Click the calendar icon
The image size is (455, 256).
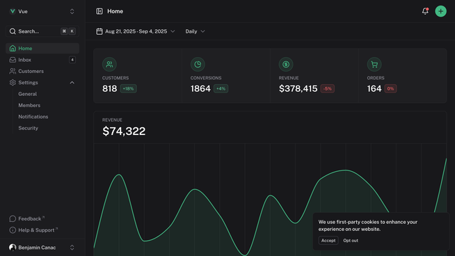99,31
